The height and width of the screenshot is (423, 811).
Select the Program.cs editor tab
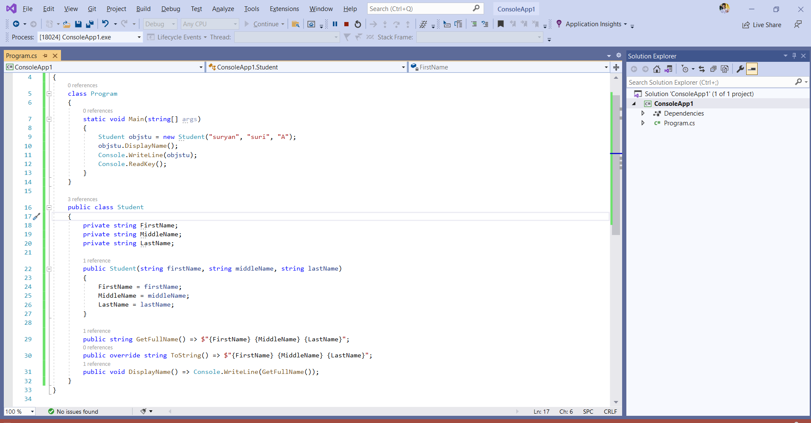22,55
